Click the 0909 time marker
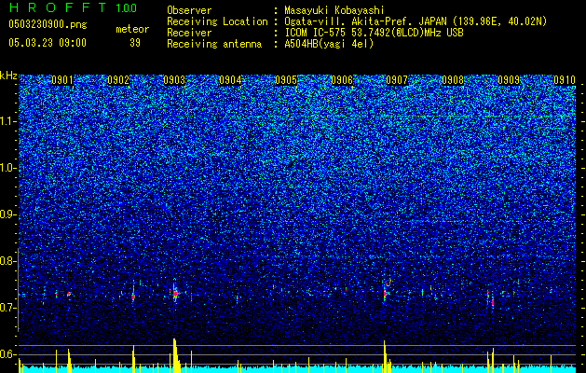 pos(509,80)
